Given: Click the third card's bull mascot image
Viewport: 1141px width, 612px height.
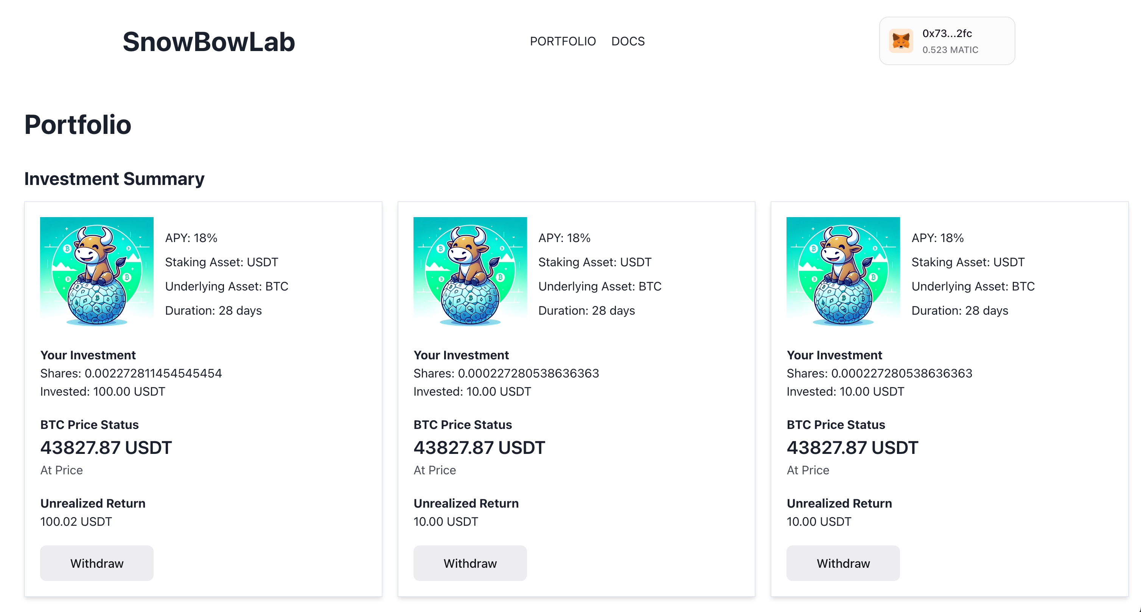Looking at the screenshot, I should tap(843, 272).
